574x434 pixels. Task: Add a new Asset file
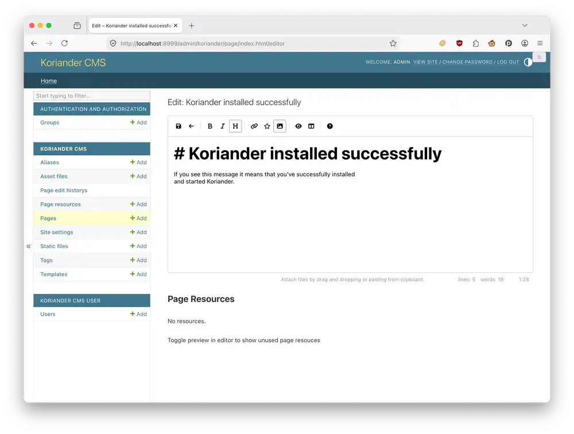pyautogui.click(x=138, y=176)
